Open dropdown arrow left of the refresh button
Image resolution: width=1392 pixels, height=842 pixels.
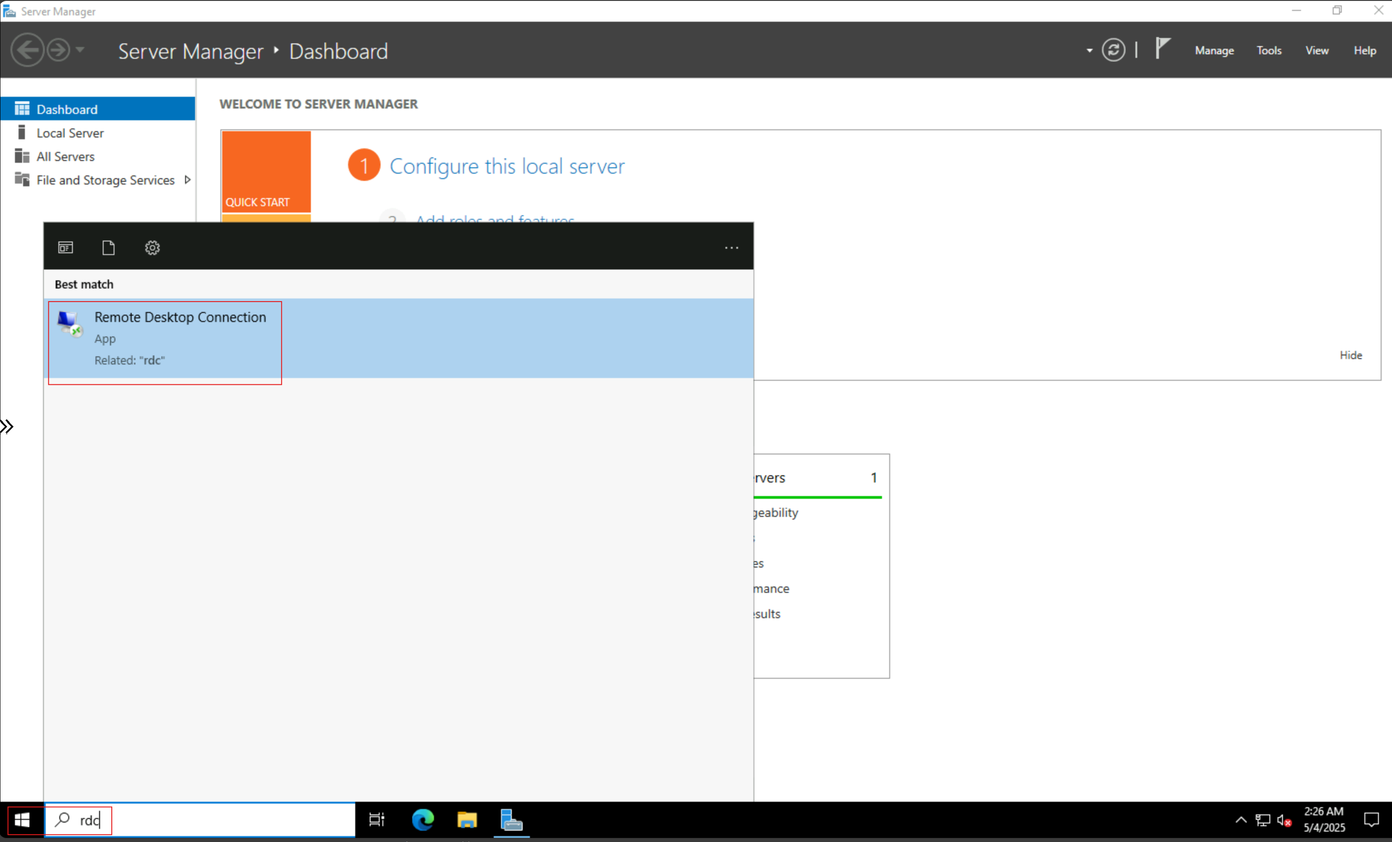(1089, 51)
